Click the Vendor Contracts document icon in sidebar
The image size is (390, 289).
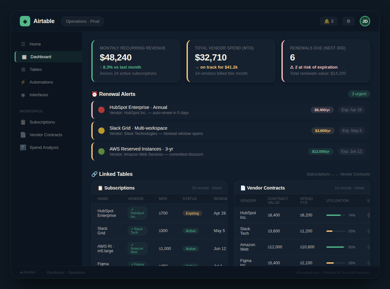(23, 135)
